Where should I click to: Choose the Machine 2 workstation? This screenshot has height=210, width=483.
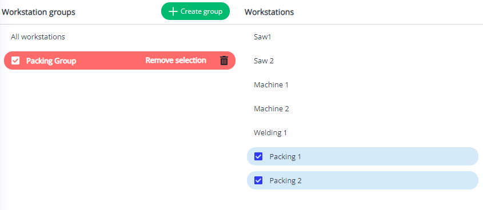pos(272,108)
